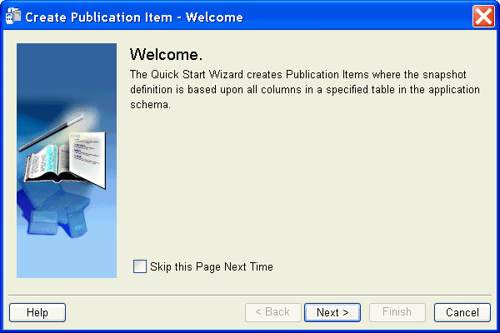Click the Quick Start Wizard description paragraph
This screenshot has width=500, height=333.
[305, 90]
